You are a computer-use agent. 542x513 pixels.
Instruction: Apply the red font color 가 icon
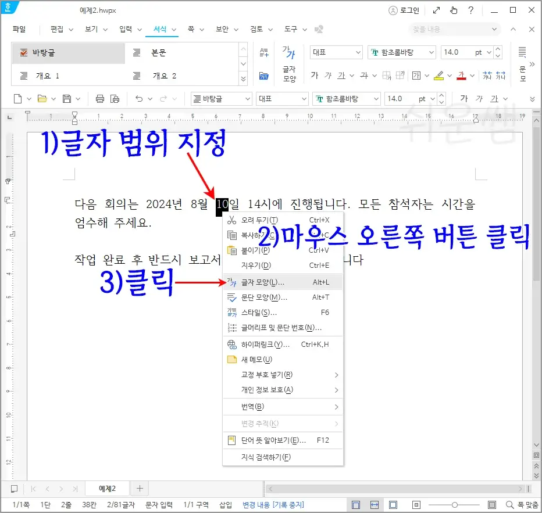(x=461, y=74)
